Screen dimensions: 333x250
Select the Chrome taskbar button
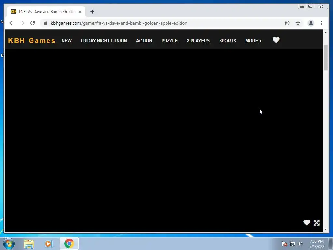[69, 243]
